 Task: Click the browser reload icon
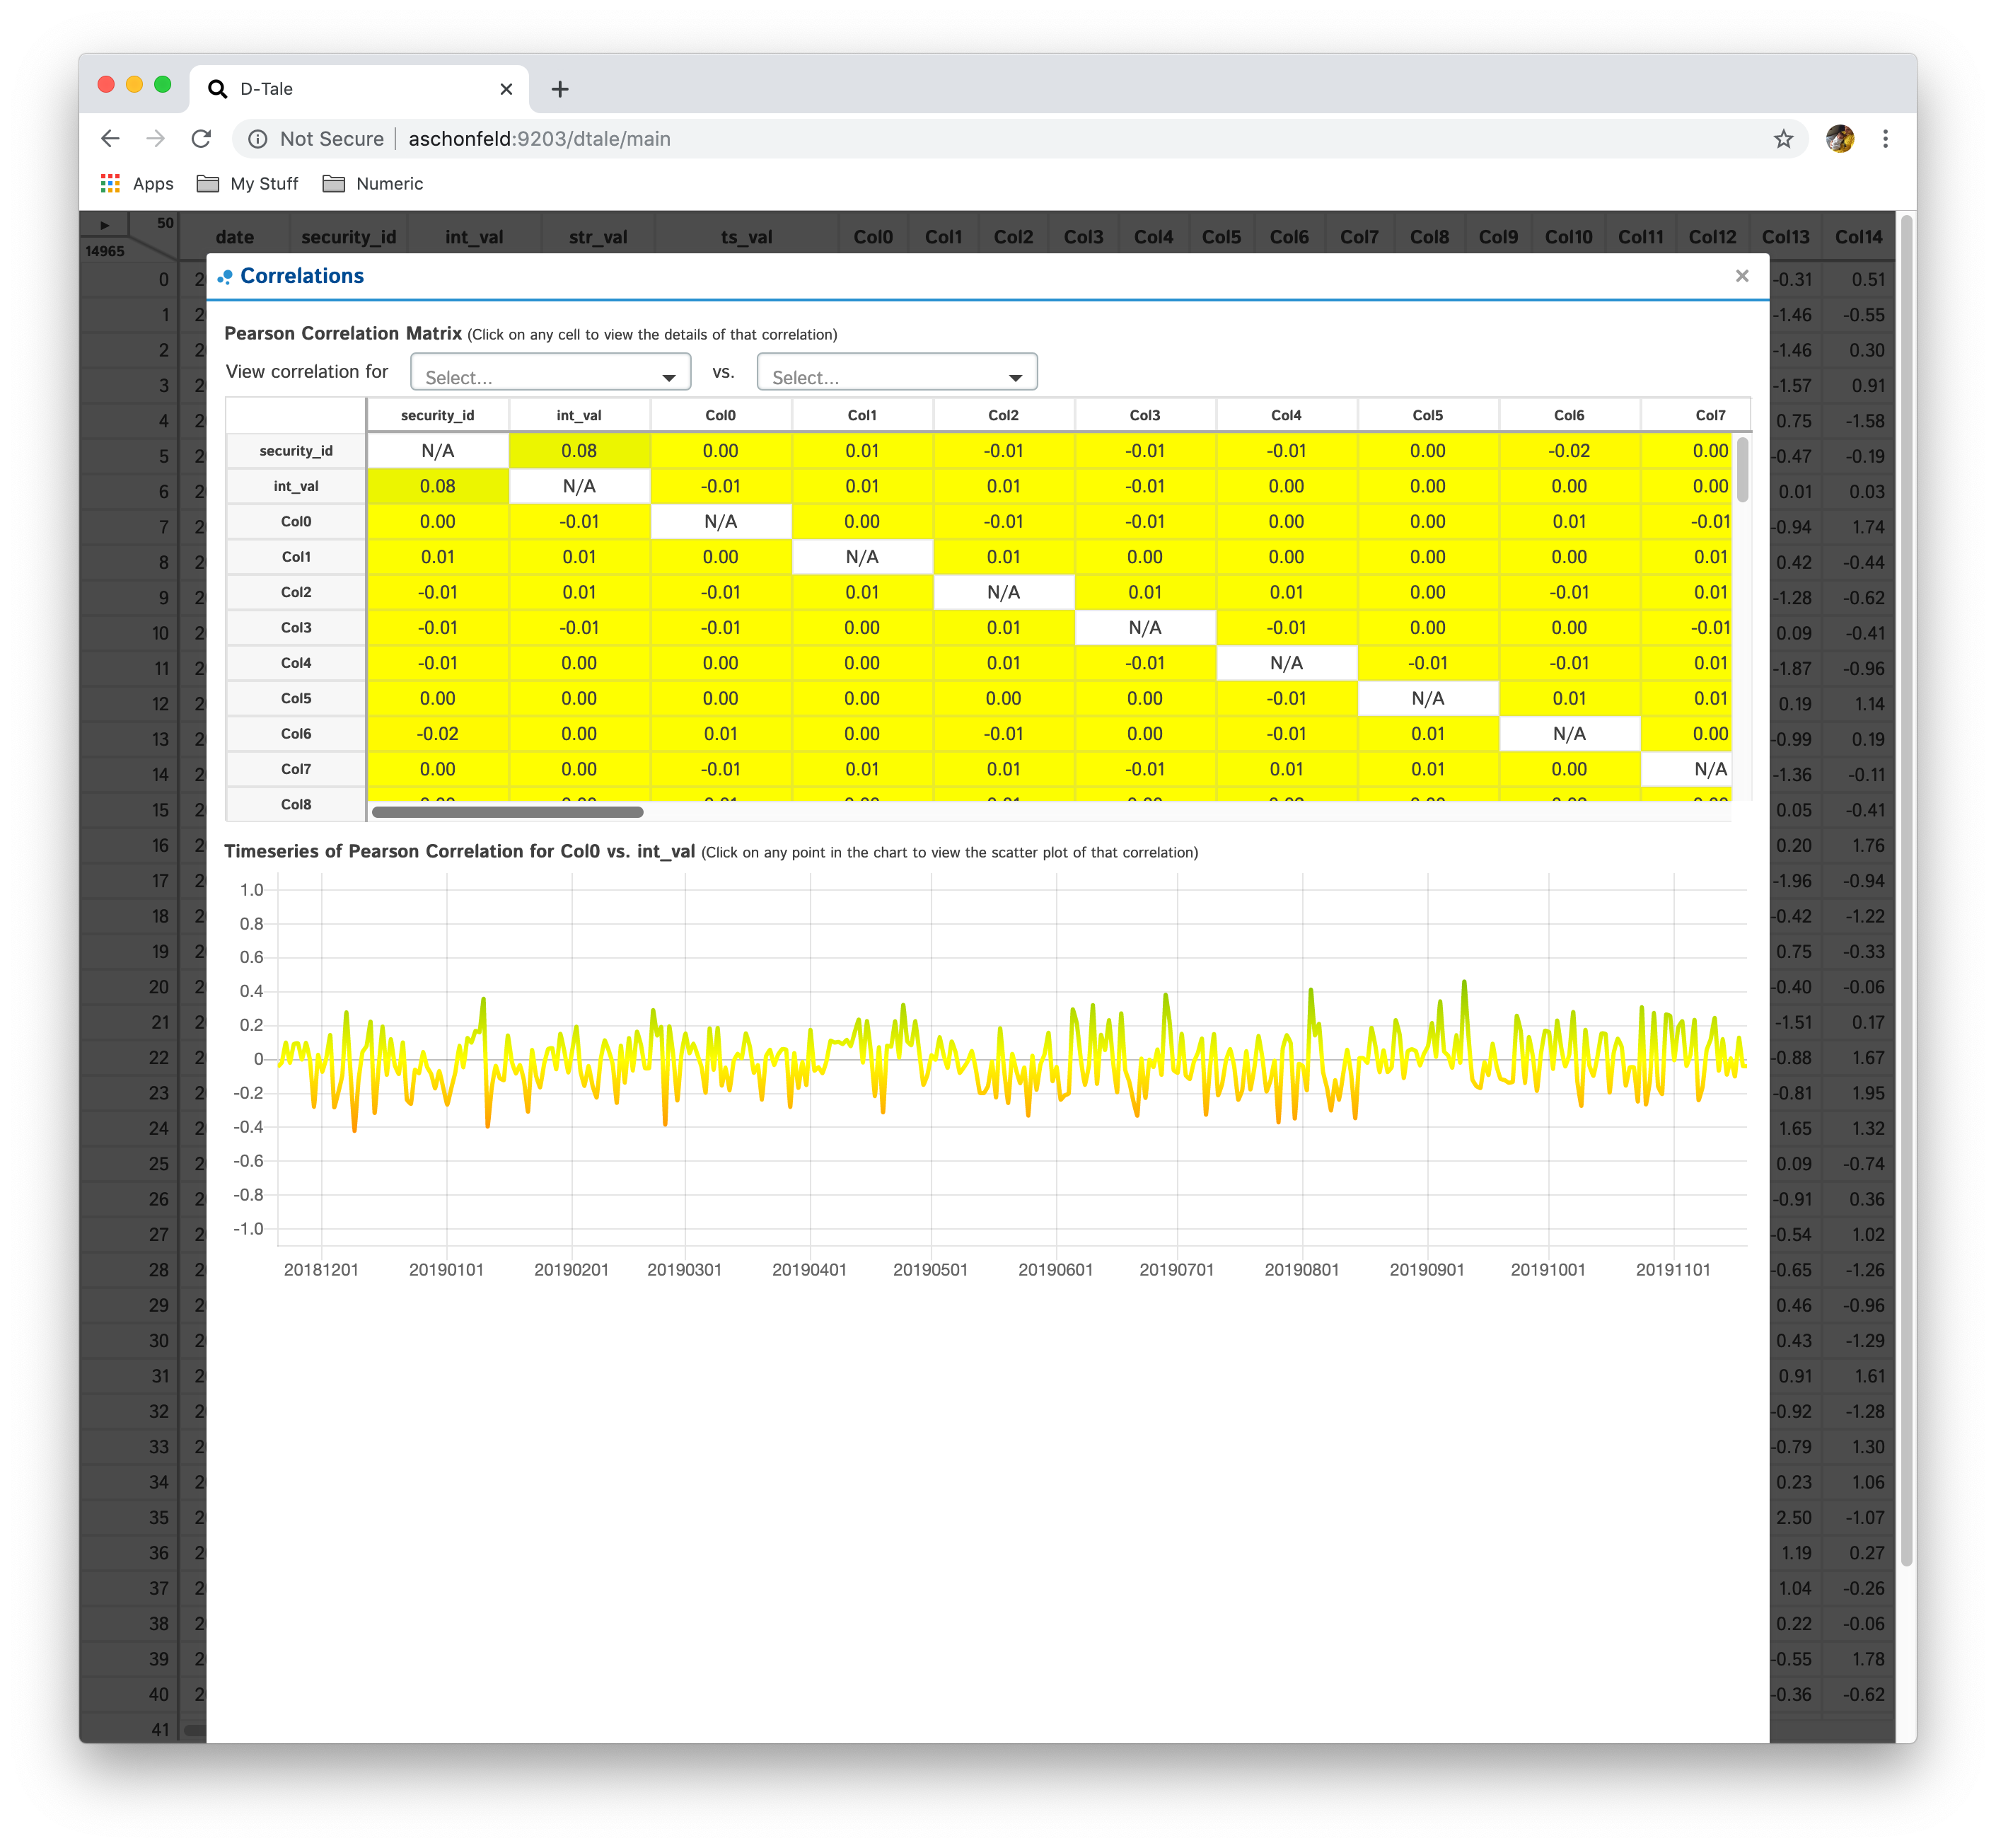201,139
